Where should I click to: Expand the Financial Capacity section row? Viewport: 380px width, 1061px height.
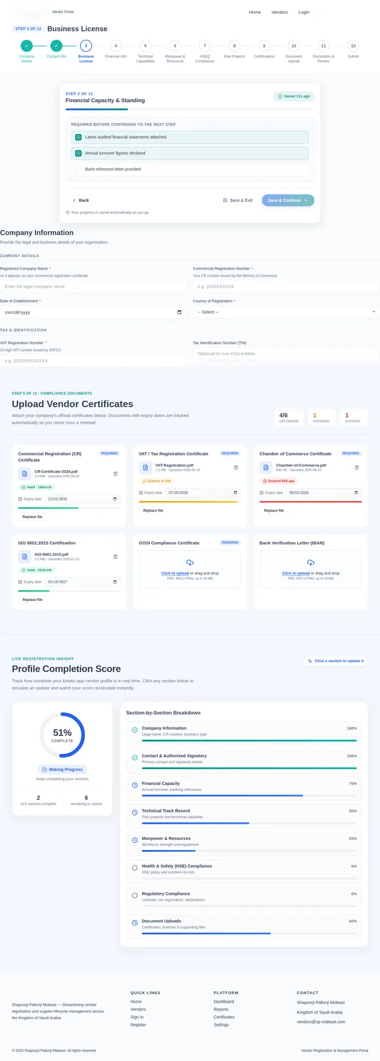click(243, 789)
